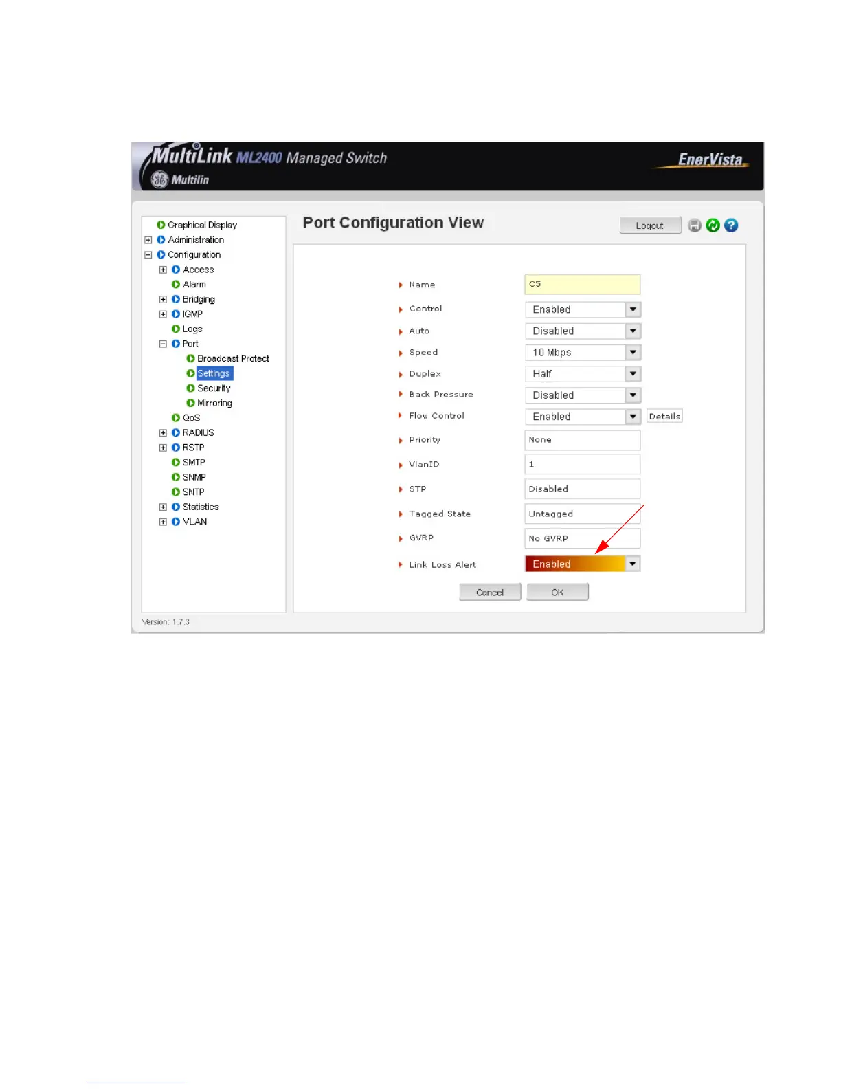Viewport: 841px width, 1089px height.
Task: Select Settings under Port
Action: (x=214, y=373)
